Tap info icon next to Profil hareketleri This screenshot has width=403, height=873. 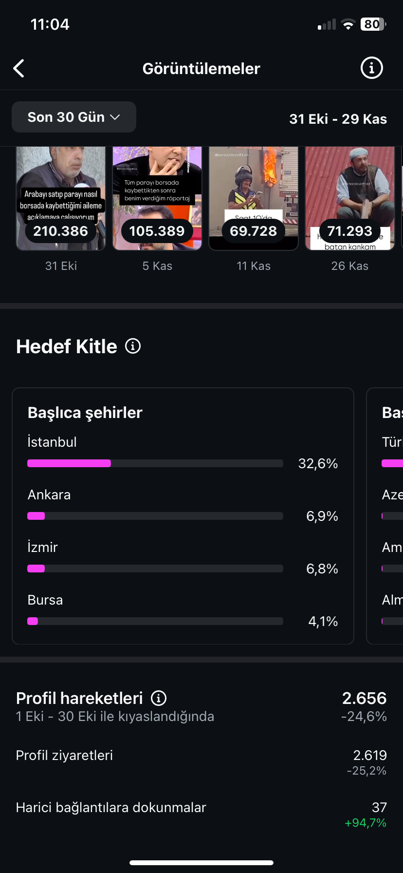159,698
